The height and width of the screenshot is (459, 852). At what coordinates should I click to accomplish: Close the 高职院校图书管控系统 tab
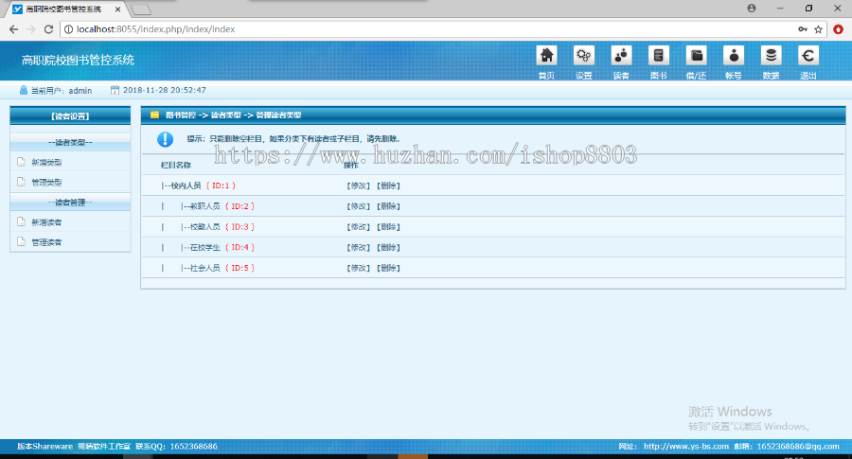coord(117,9)
